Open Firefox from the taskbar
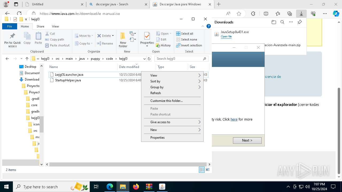Screen dimensions: 342x192 pyautogui.click(x=136, y=187)
